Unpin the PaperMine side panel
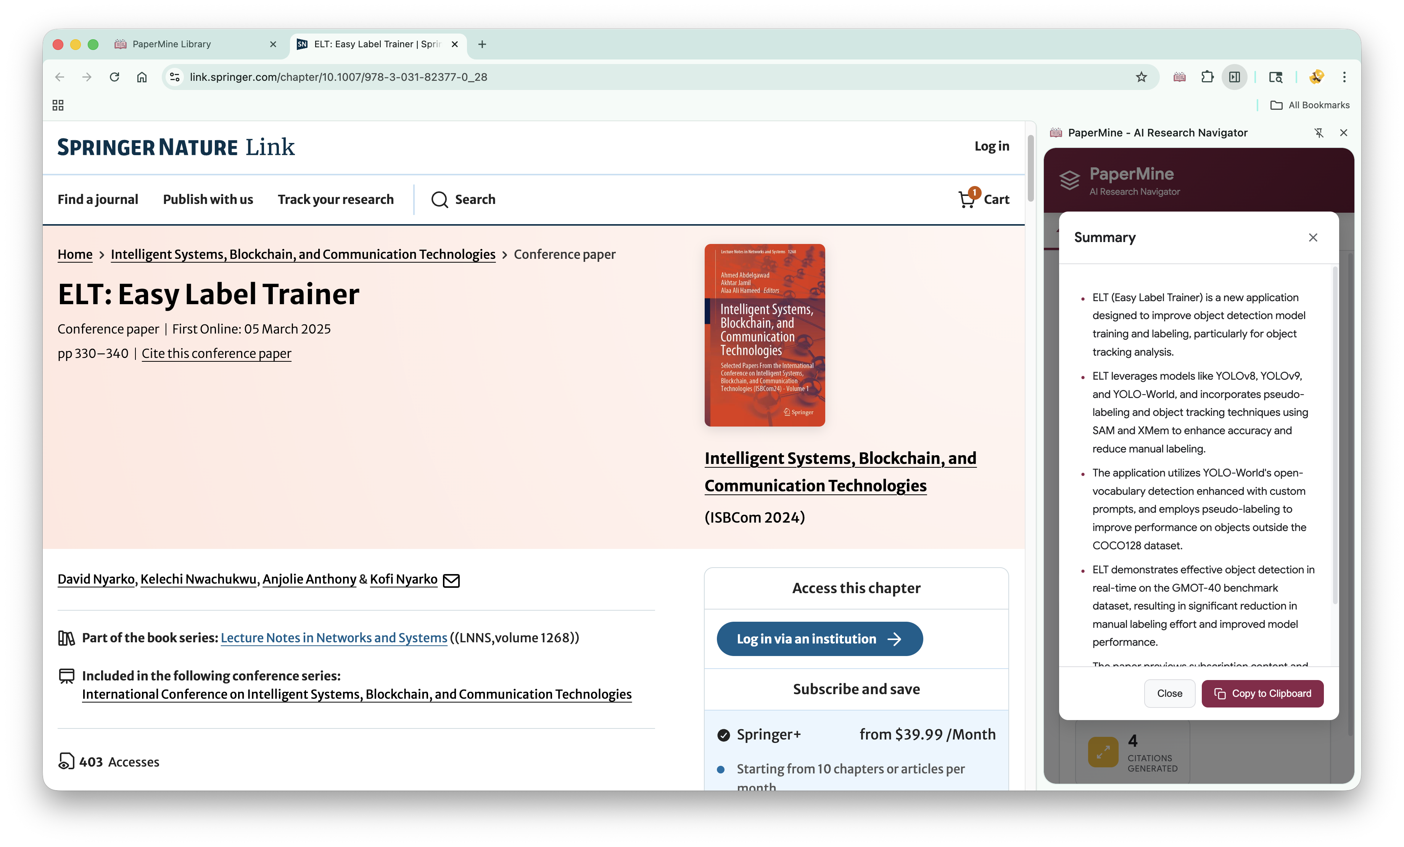The height and width of the screenshot is (847, 1404). click(1319, 133)
